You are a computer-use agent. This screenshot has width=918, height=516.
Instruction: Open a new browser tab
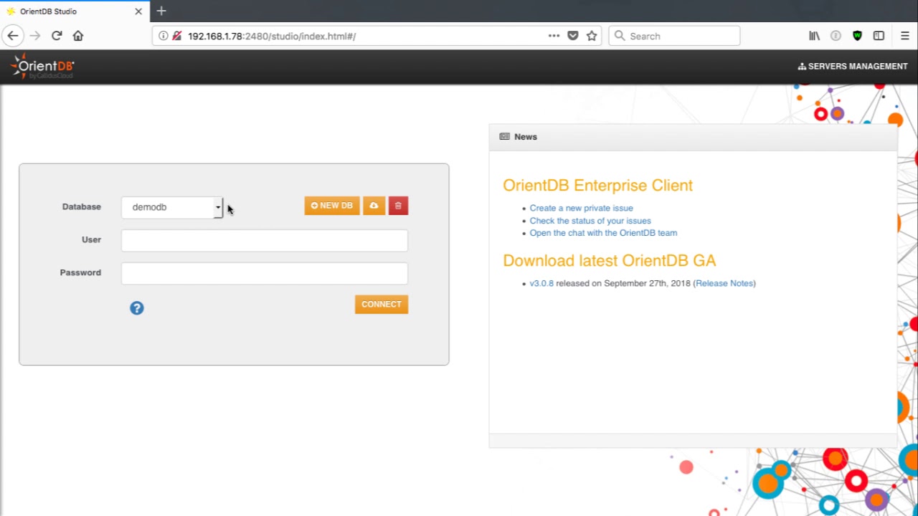pyautogui.click(x=161, y=11)
